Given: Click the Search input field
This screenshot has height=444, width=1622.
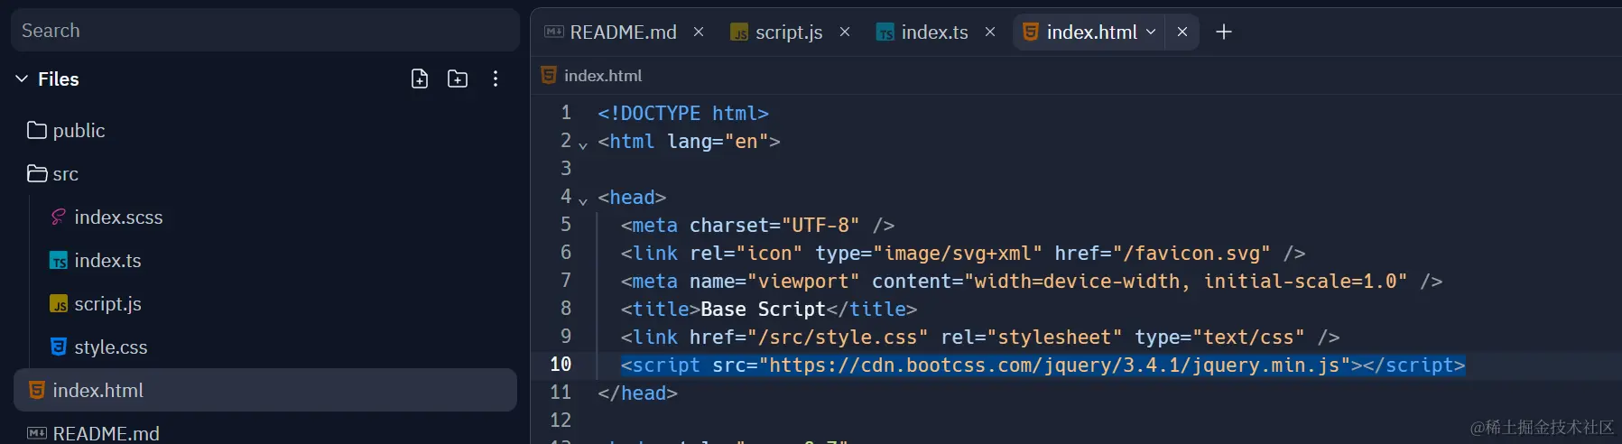Looking at the screenshot, I should tap(265, 31).
